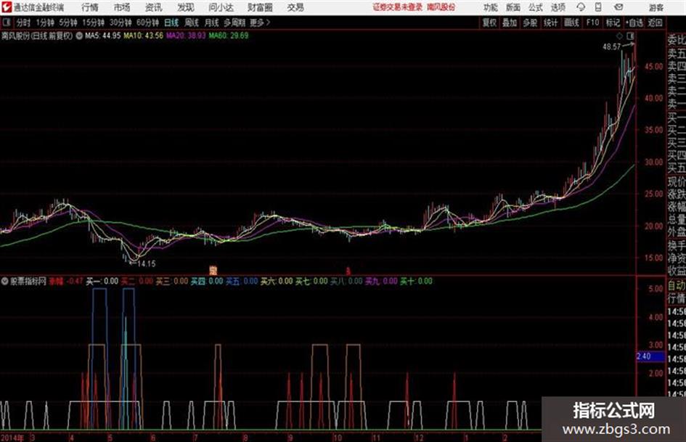Click the MA10: 43.56 value label
The width and height of the screenshot is (686, 442).
click(143, 36)
